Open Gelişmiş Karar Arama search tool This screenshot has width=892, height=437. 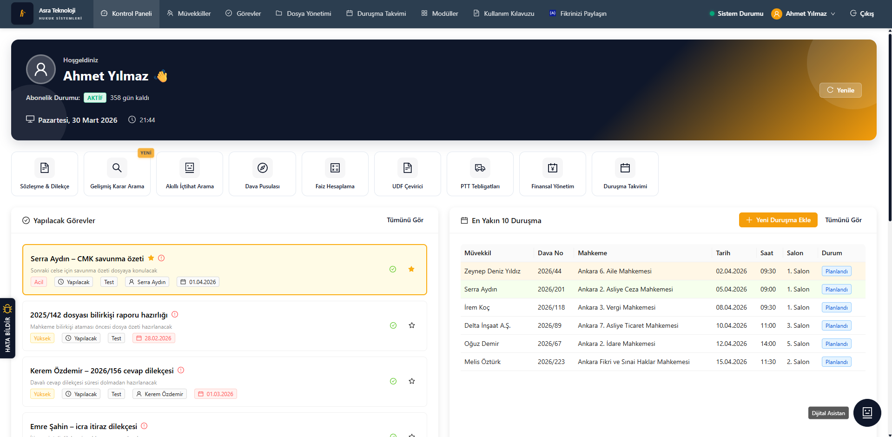[x=117, y=174]
